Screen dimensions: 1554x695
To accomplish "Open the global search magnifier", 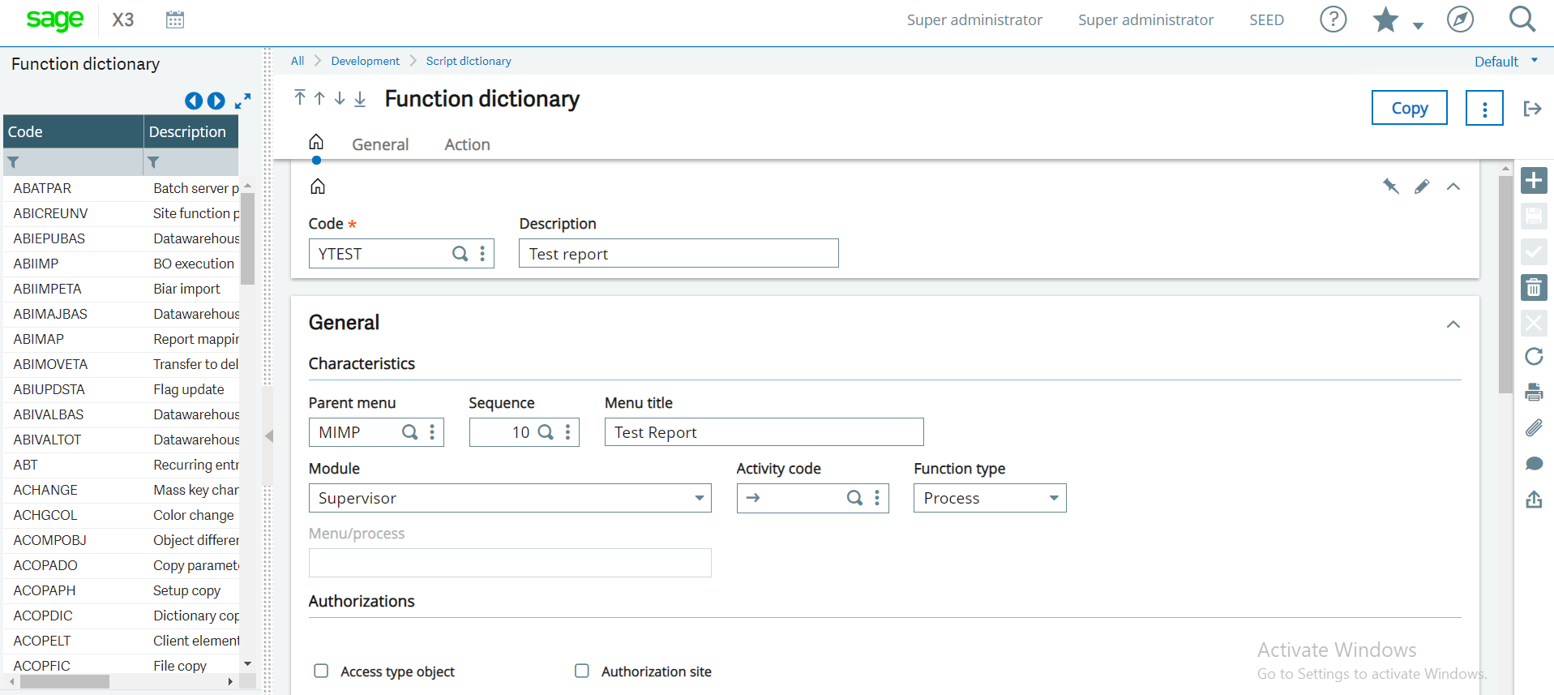I will point(1522,19).
